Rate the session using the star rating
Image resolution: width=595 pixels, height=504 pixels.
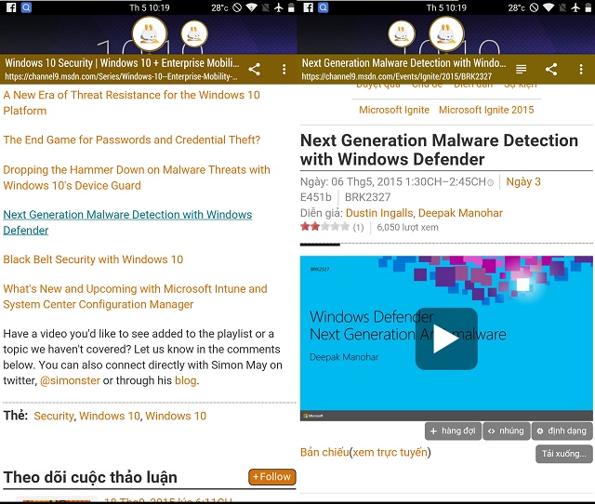point(324,227)
